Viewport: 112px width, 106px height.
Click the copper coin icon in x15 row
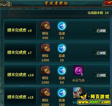click(x=45, y=93)
